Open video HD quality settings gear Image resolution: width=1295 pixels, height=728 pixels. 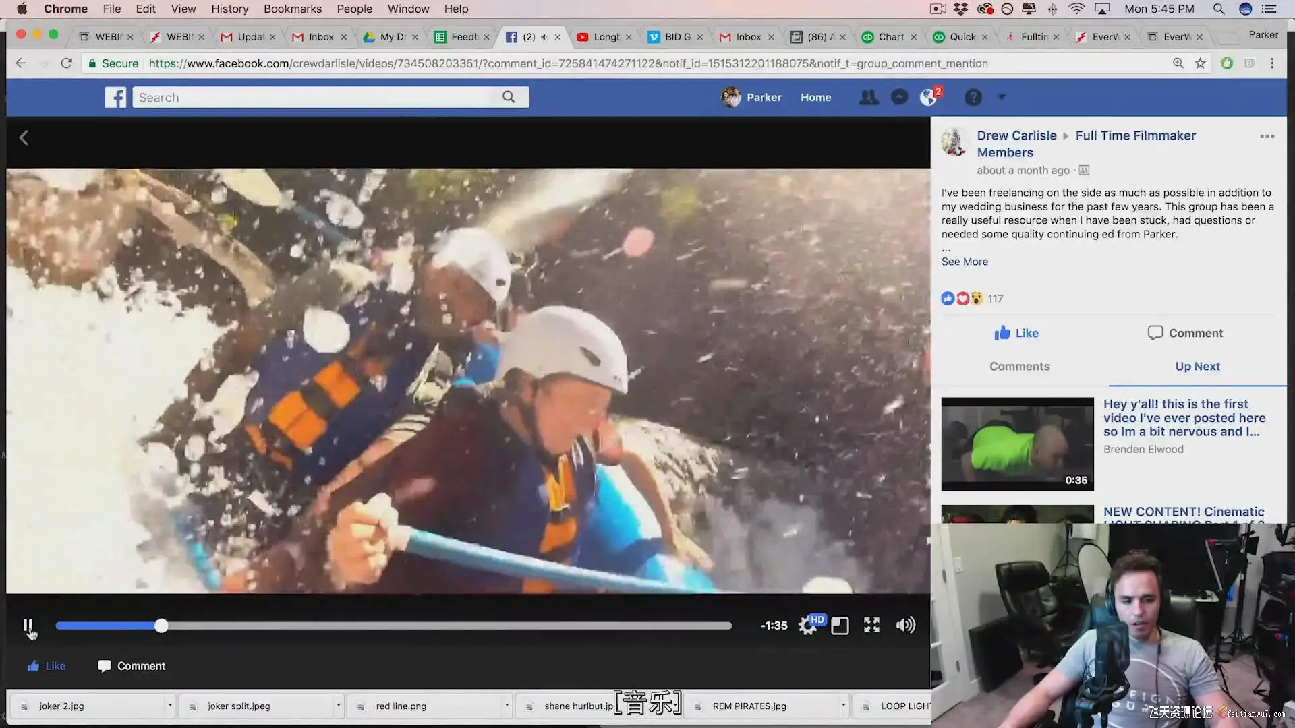coord(807,626)
